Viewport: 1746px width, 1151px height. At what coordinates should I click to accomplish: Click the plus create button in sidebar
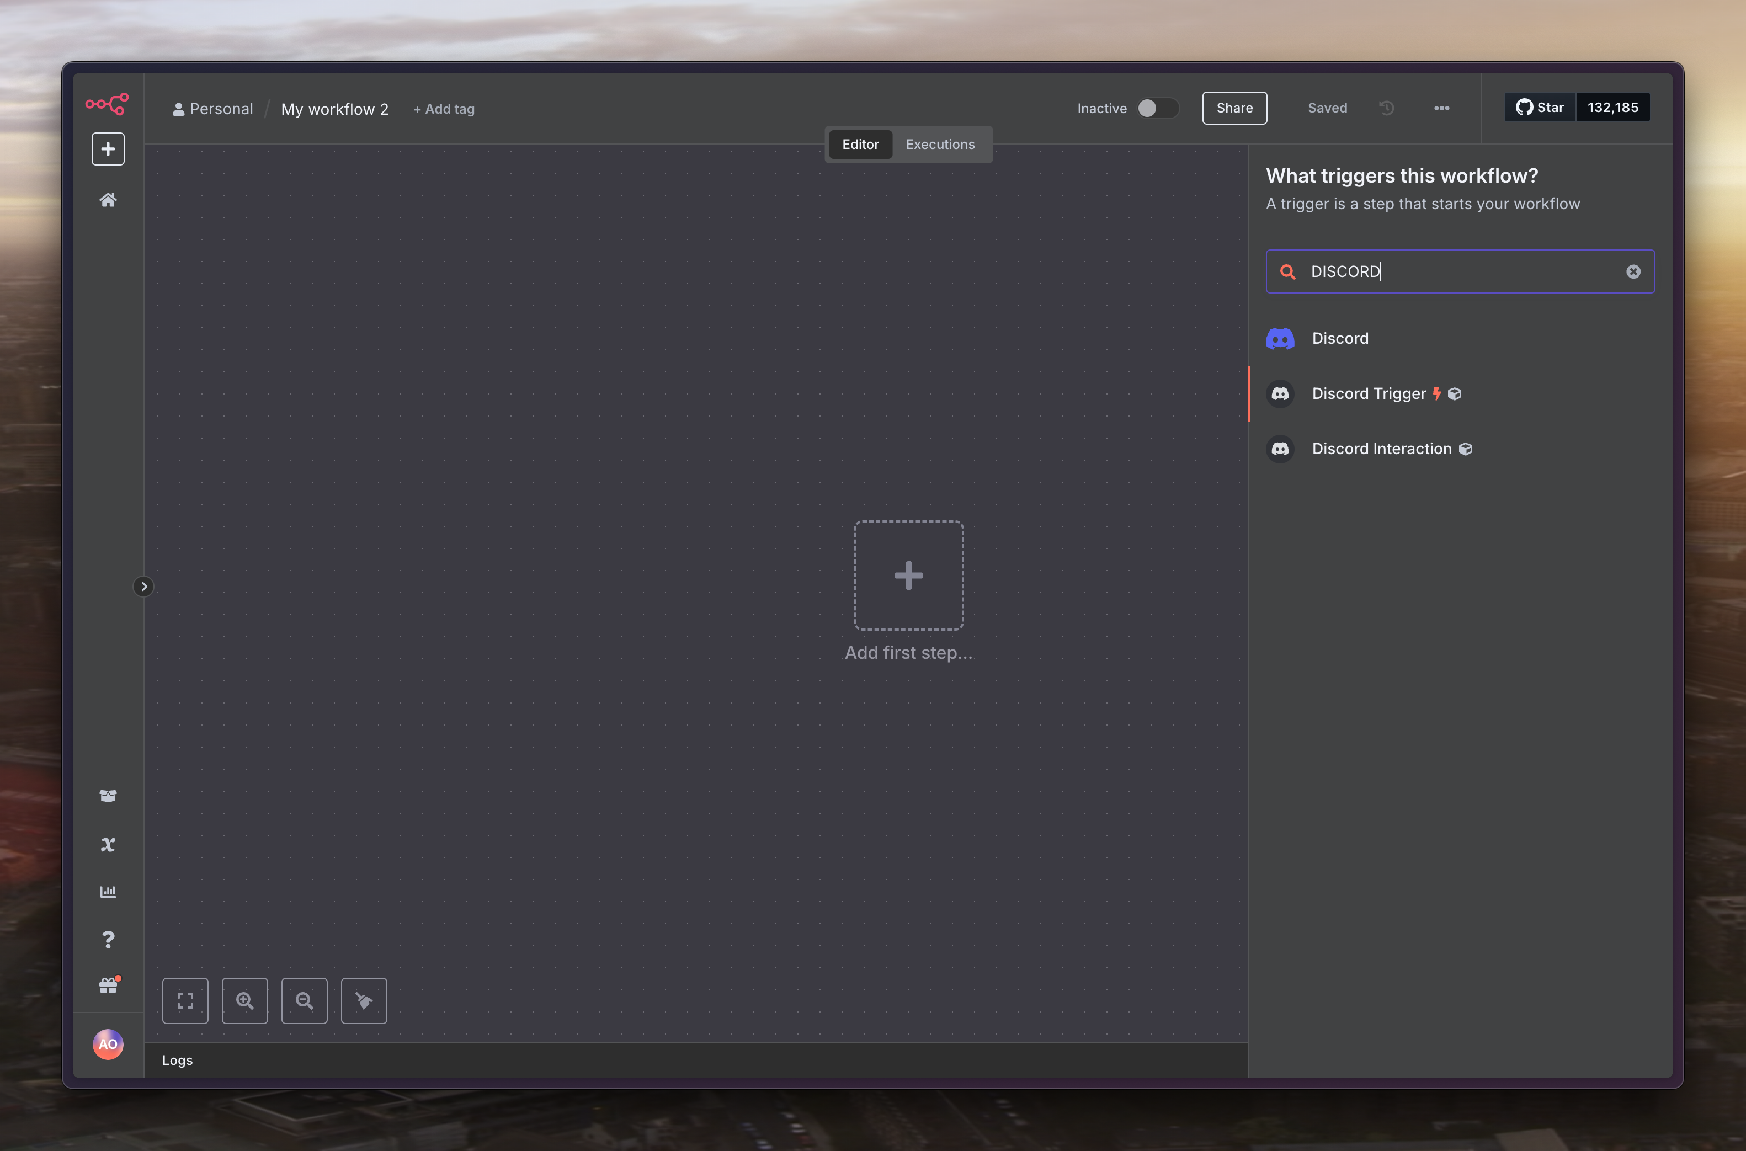click(x=108, y=149)
